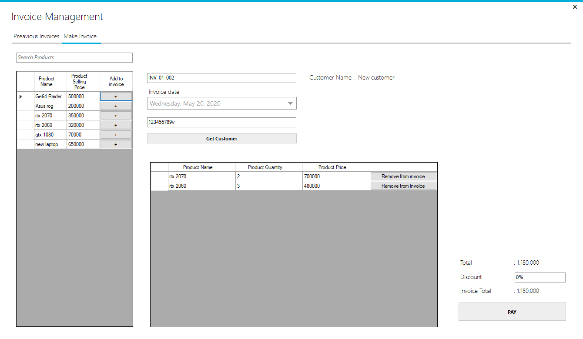Viewport: 583px width, 339px height.
Task: Select the rtx 2070 invoice row header
Action: [159, 176]
